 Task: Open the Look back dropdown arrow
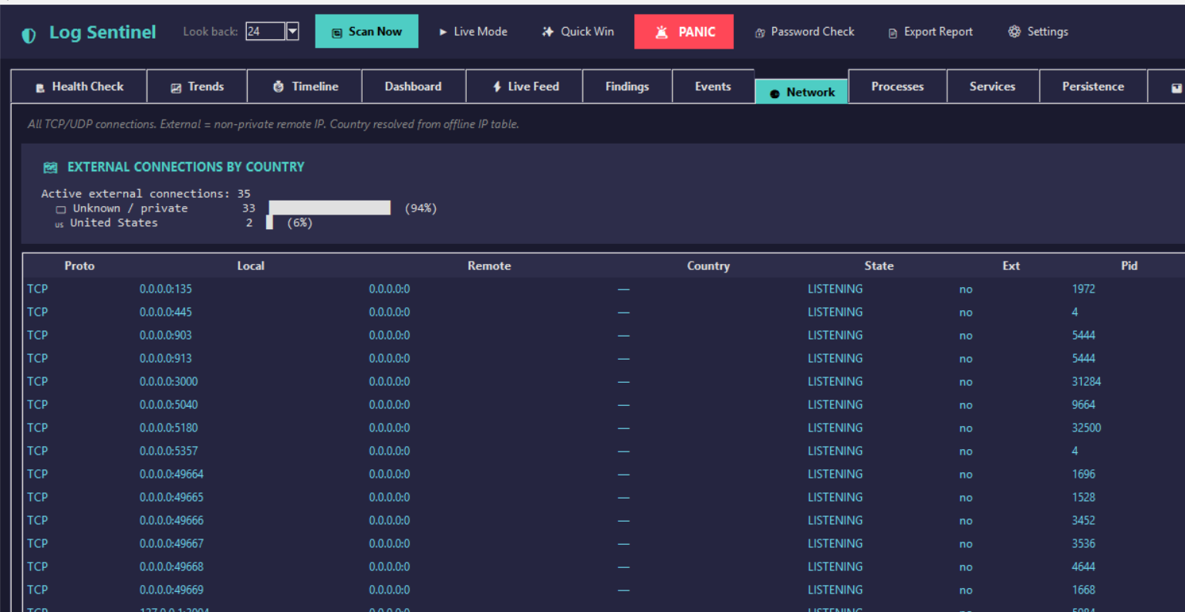292,31
